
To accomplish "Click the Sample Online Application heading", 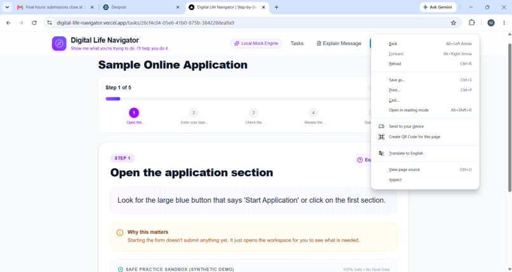I will click(x=173, y=65).
